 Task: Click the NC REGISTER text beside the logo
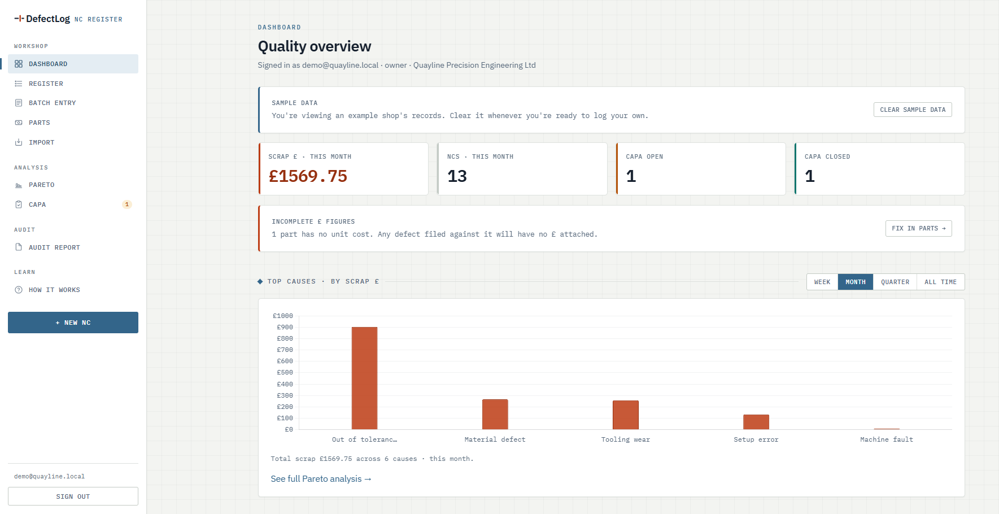coord(98,19)
